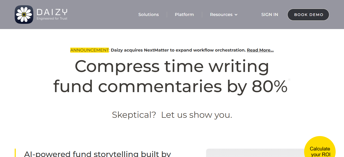Screen dimensions: 344x157
Task: Click the fund commentaries by 80% headline line
Action: pos(170,86)
